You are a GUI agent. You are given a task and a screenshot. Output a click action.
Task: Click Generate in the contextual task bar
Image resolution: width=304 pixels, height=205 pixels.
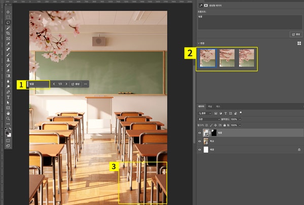(75, 84)
